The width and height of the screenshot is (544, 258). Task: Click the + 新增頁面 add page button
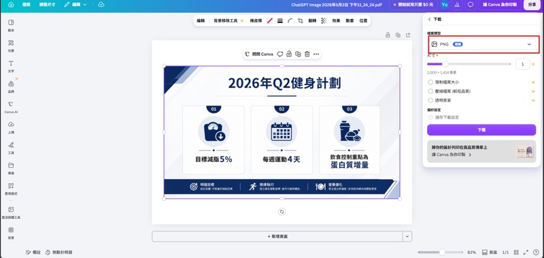click(x=277, y=236)
